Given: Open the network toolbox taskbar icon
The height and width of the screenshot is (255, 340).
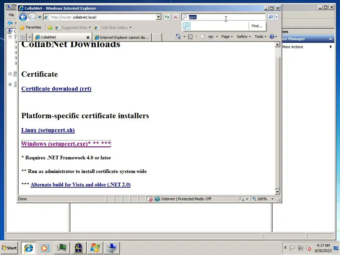Looking at the screenshot, I should pos(112,248).
